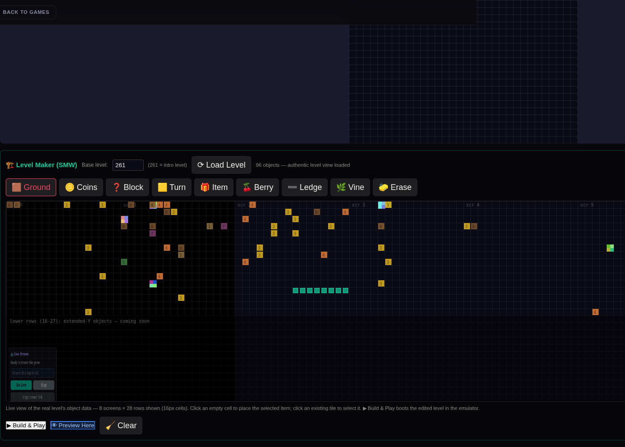Select the orange 4 tile overlapping scr 2 label
Image resolution: width=625 pixels, height=447 pixels.
click(253, 205)
